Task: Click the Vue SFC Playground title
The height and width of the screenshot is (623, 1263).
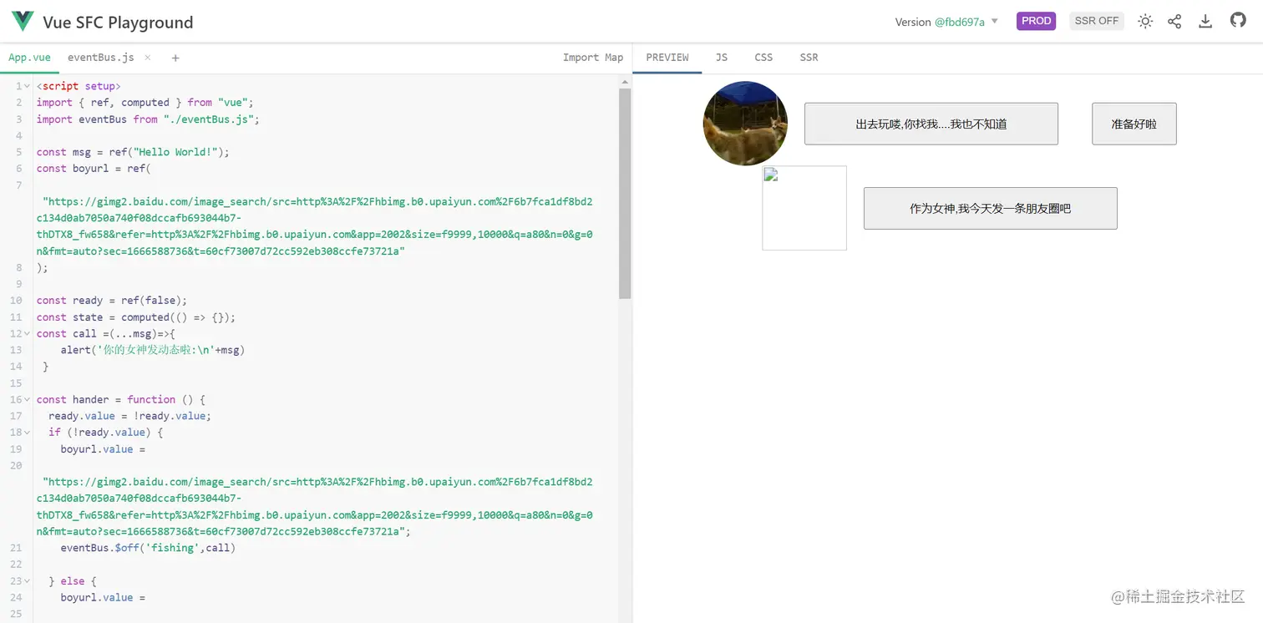Action: (118, 23)
